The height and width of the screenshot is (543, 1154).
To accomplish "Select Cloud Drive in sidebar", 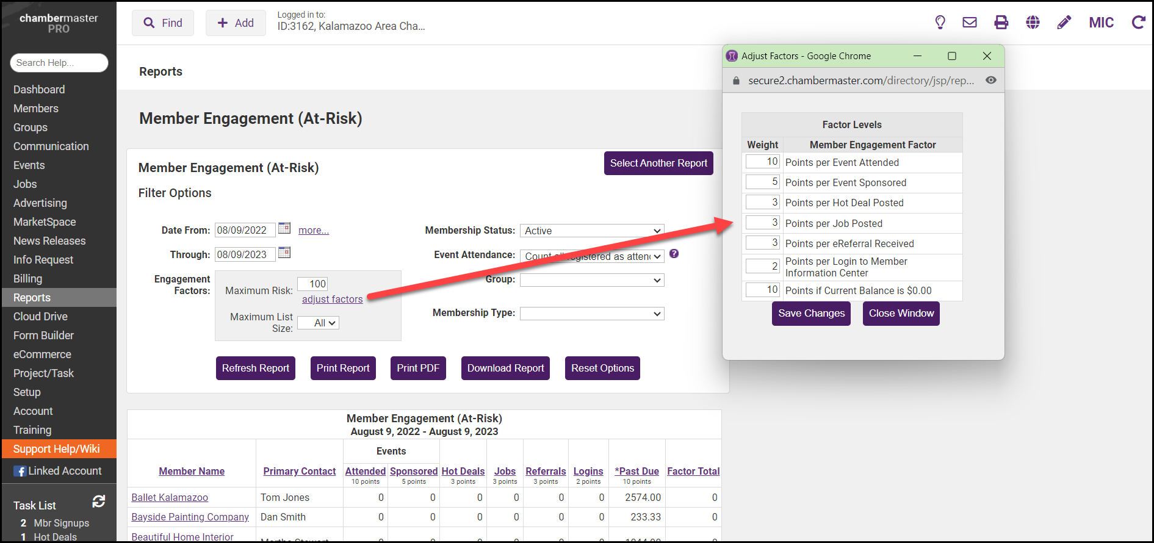I will click(x=40, y=317).
